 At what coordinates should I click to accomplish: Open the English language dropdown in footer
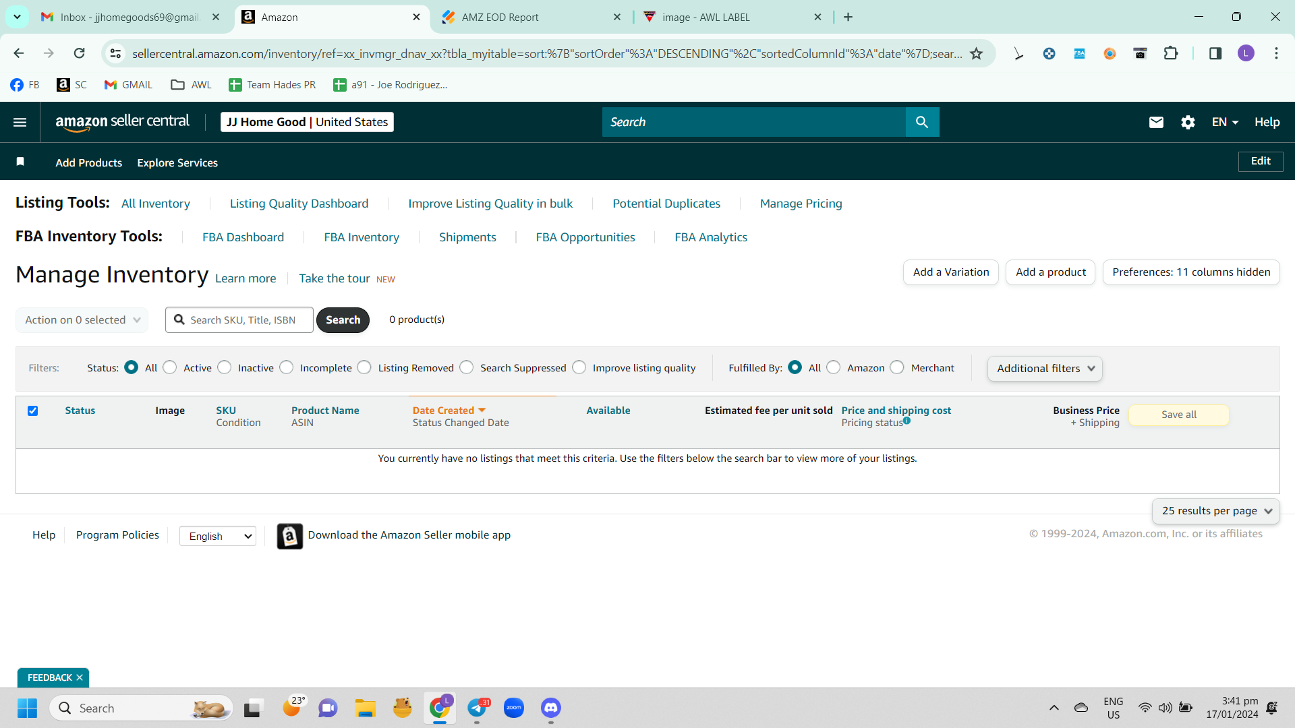tap(218, 536)
